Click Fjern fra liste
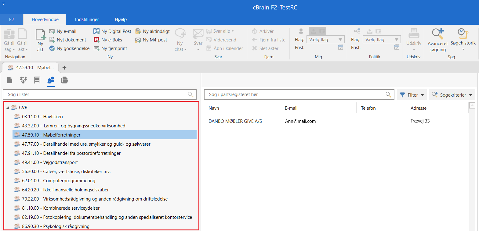 coord(269,40)
